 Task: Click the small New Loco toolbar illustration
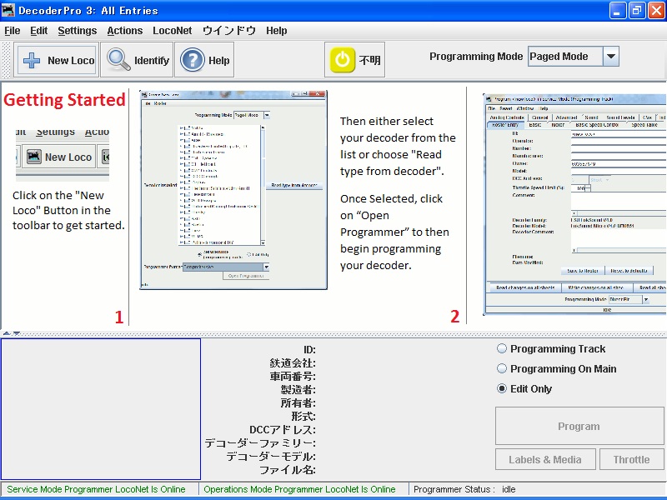coord(63,154)
